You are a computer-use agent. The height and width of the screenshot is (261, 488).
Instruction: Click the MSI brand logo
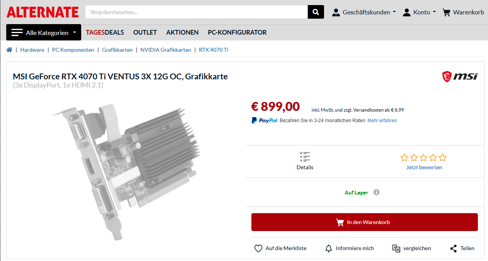point(460,77)
